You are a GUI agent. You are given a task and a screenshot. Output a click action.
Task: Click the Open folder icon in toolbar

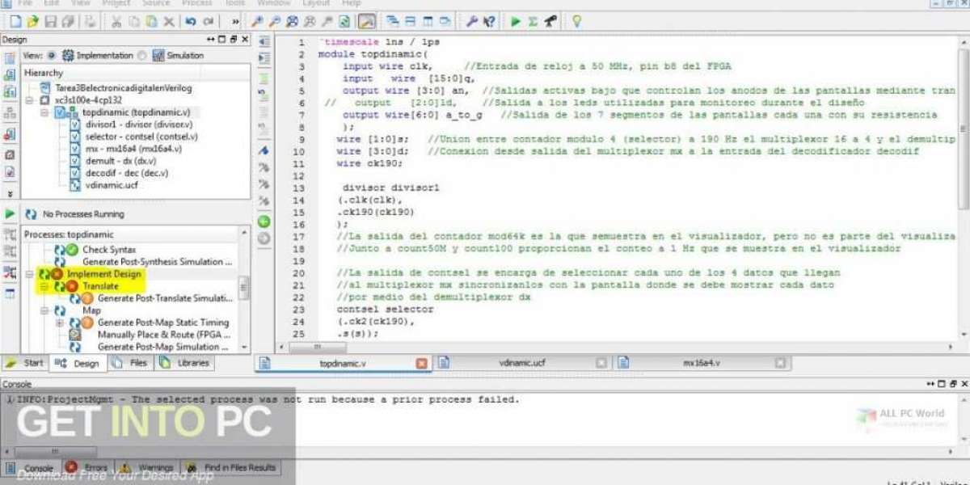click(x=32, y=22)
